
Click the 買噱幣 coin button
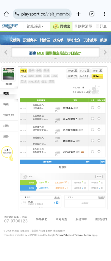pyautogui.click(x=61, y=26)
